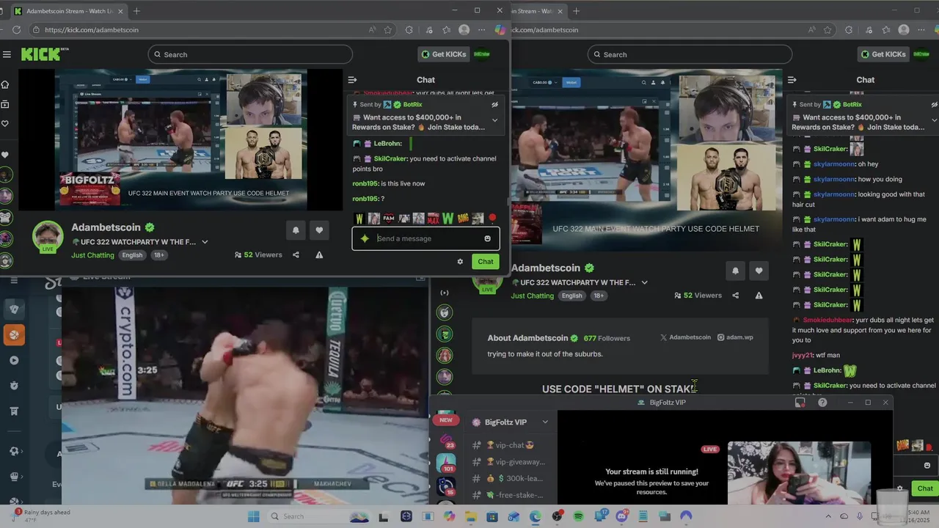Open Discord help question-mark icon

(822, 403)
